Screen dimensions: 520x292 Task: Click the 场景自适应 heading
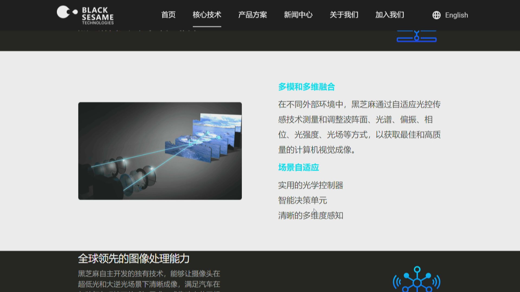(298, 167)
